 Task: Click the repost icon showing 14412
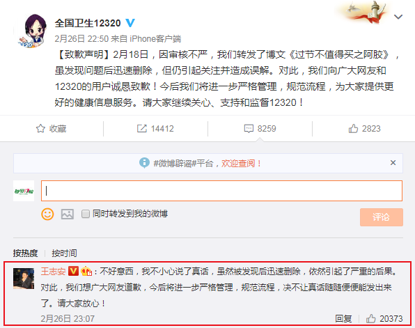click(142, 129)
